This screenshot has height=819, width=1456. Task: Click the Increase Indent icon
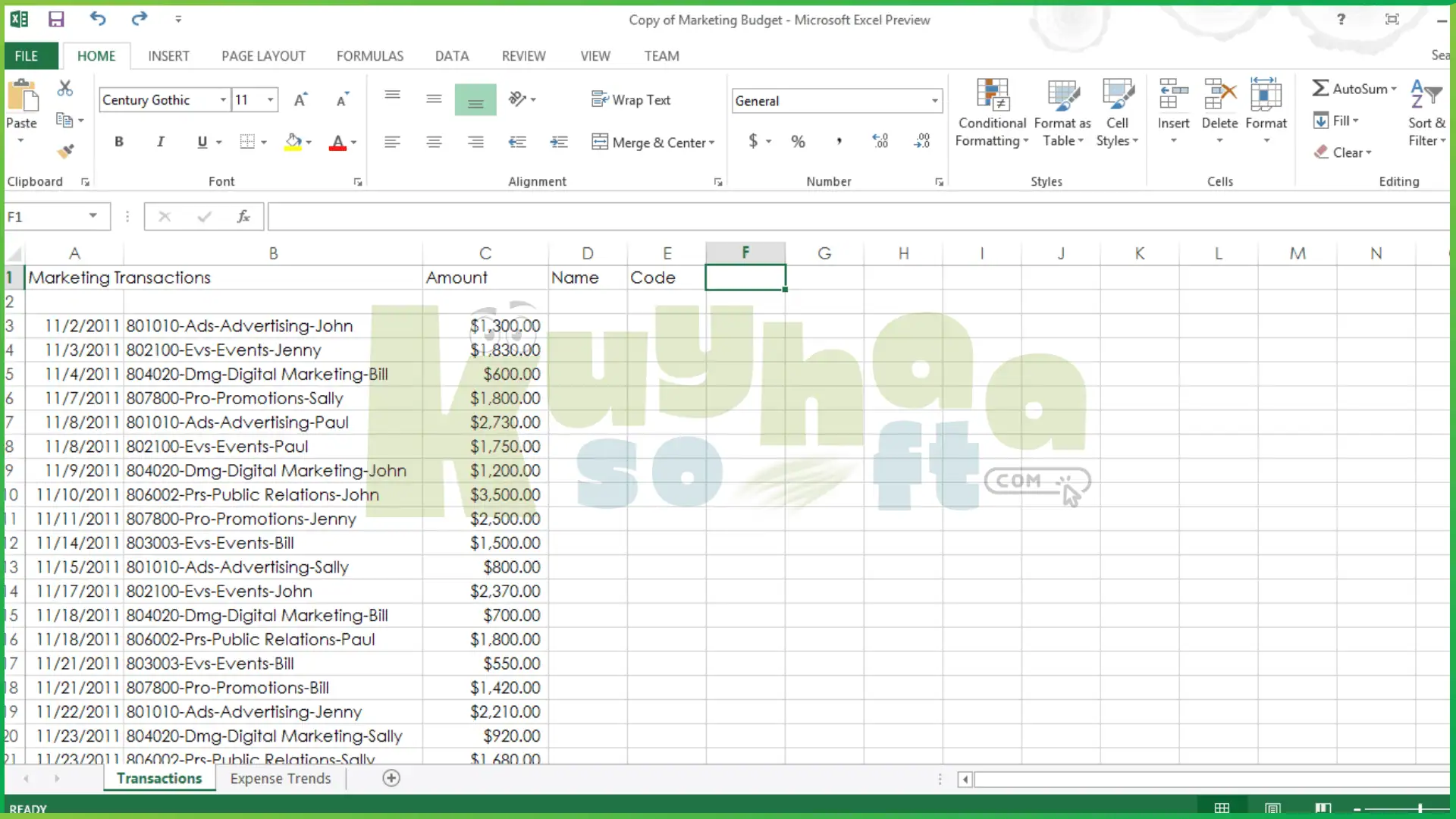tap(559, 142)
